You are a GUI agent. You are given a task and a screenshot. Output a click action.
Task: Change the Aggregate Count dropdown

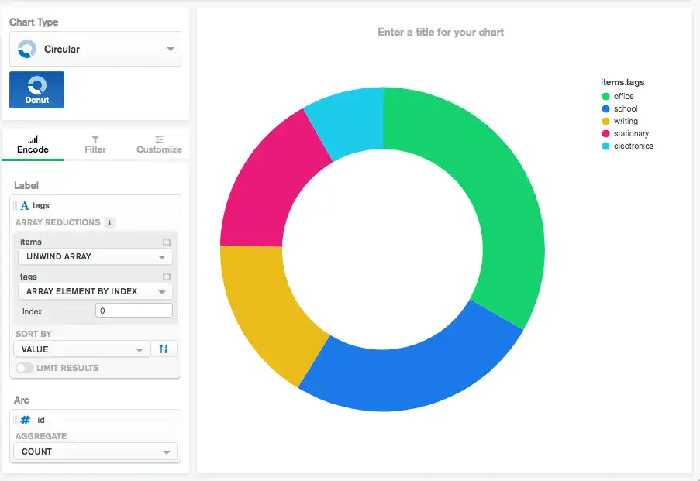coord(95,452)
